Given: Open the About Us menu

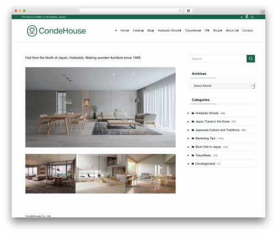Looking at the screenshot, I should pyautogui.click(x=232, y=30).
